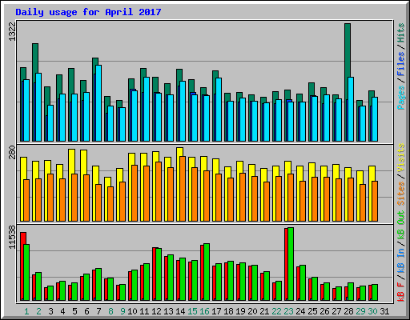Select day label '29' on the x-axis

coord(360,311)
